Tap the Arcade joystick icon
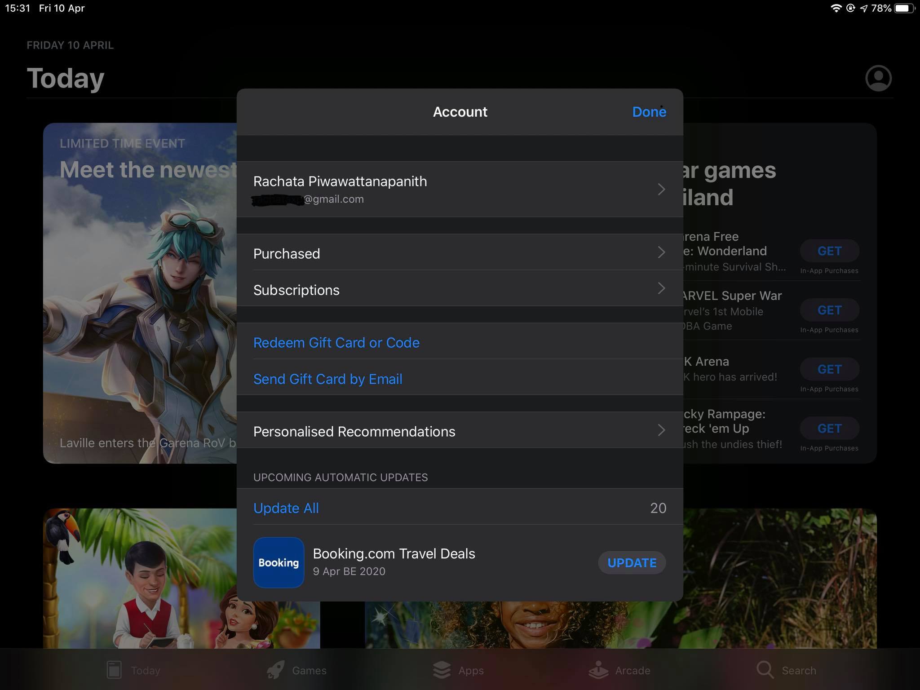The width and height of the screenshot is (920, 690). click(x=598, y=670)
